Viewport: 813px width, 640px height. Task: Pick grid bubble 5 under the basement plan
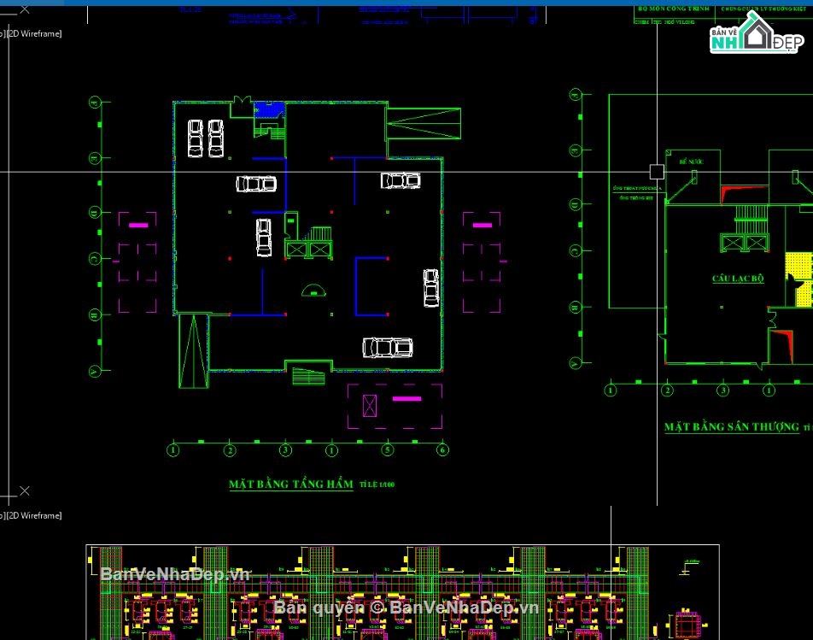[387, 449]
